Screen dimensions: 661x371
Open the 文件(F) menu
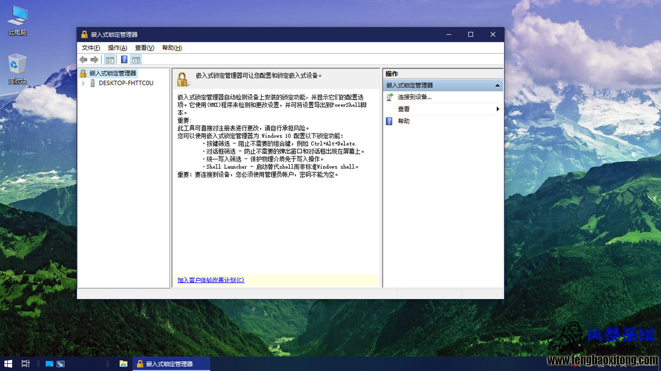[x=91, y=48]
